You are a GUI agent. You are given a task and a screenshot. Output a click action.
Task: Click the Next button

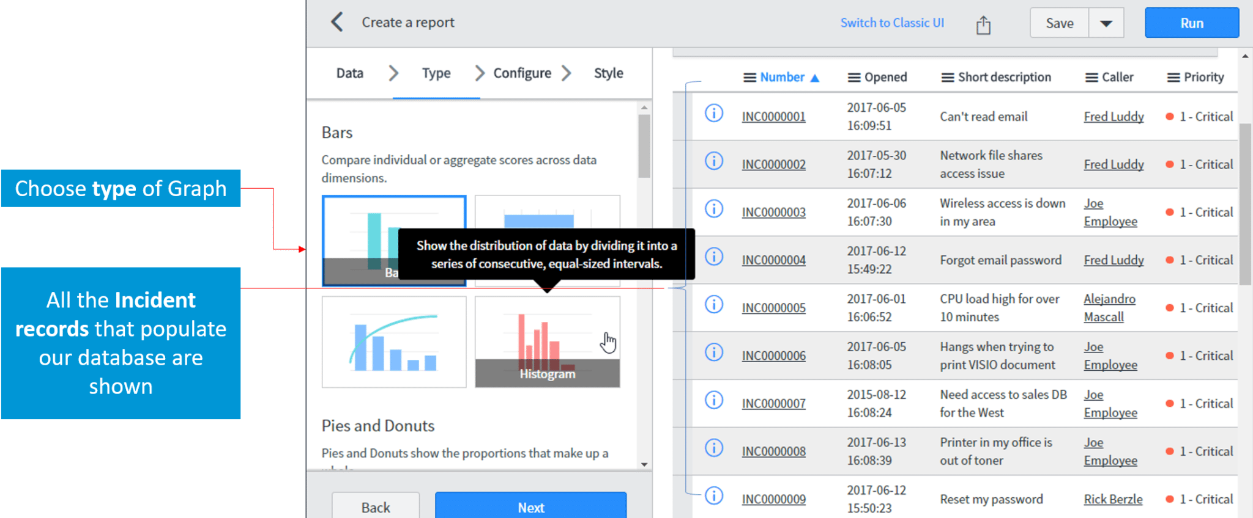[x=531, y=506]
